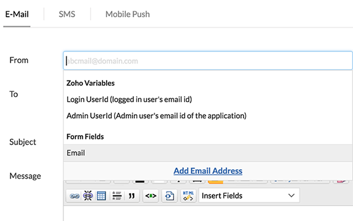Insert a table using the grid icon

point(101,196)
